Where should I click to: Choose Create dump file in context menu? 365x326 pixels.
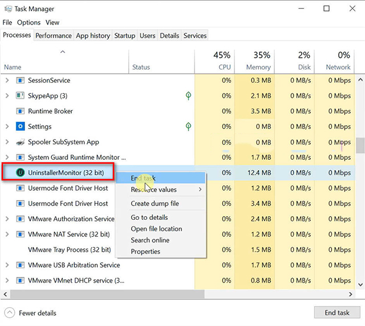pyautogui.click(x=161, y=203)
